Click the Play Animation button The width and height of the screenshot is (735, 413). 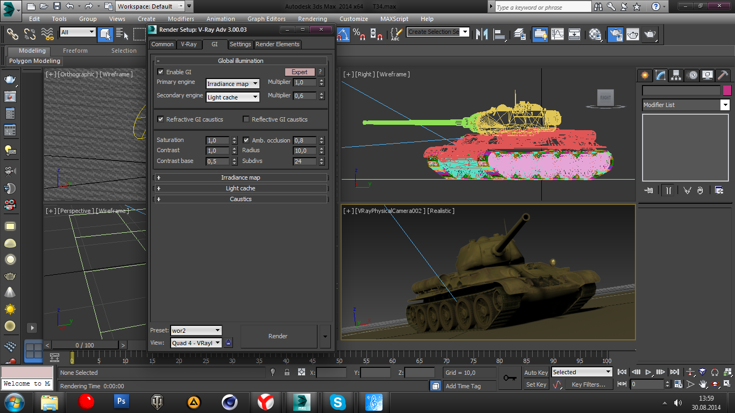649,372
